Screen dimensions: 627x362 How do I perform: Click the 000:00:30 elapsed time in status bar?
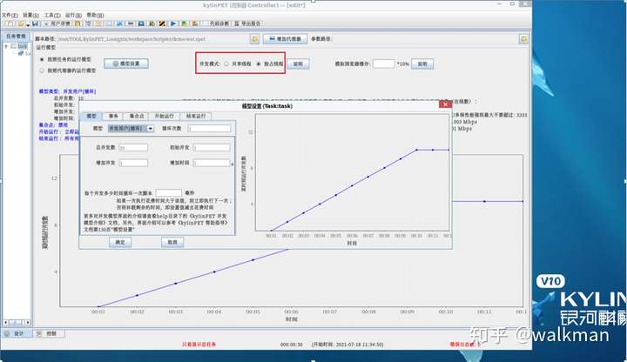pos(291,345)
